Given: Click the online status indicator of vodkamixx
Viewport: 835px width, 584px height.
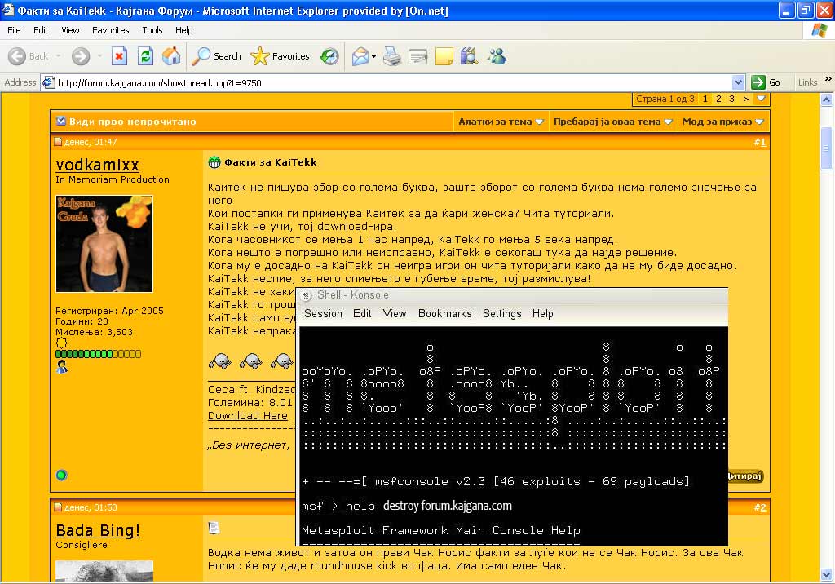Looking at the screenshot, I should pyautogui.click(x=61, y=475).
